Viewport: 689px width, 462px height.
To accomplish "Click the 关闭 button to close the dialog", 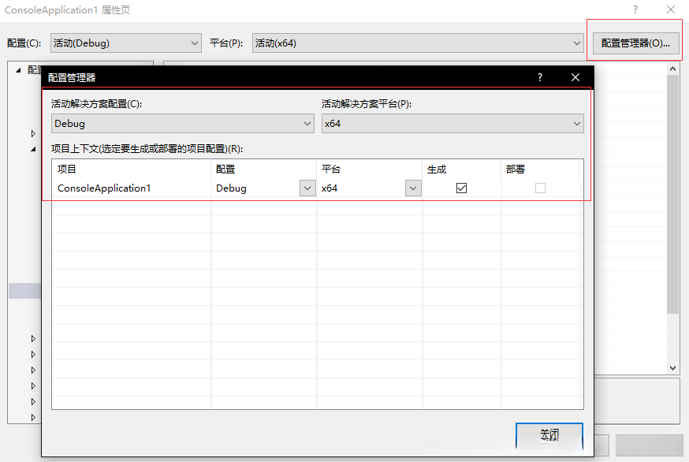I will (x=549, y=434).
